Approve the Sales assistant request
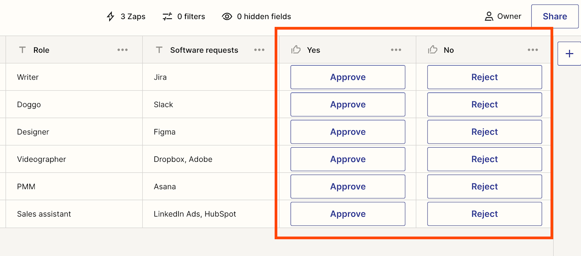This screenshot has height=256, width=581. coord(348,214)
